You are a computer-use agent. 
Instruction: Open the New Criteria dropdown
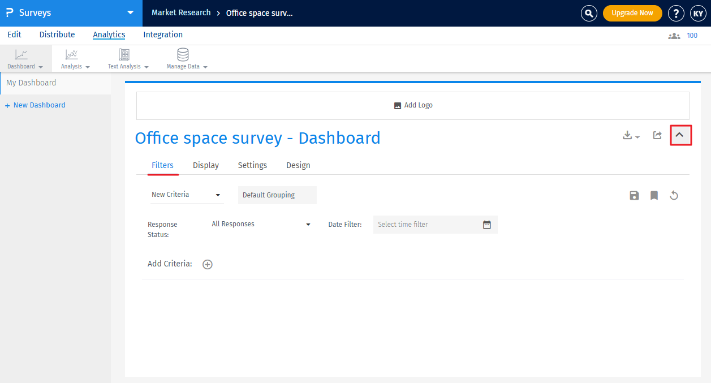(187, 194)
